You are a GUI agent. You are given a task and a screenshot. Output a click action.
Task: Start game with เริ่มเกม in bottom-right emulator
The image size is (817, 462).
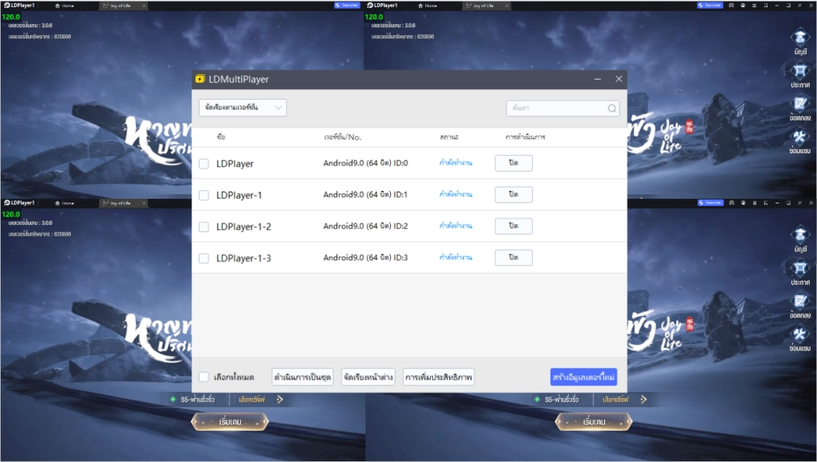[594, 422]
